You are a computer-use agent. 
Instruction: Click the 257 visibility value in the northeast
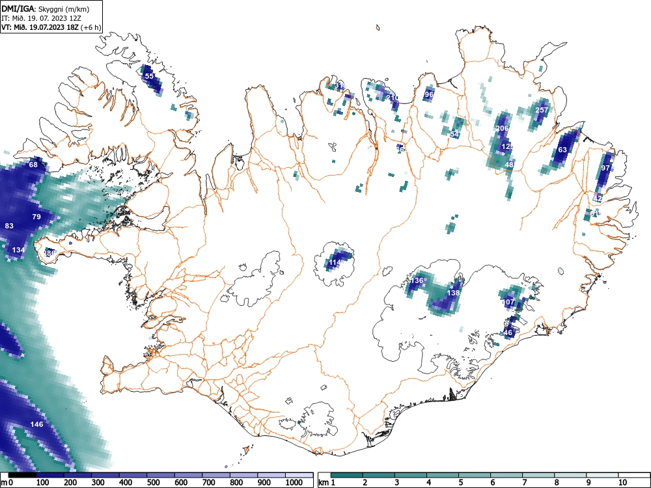(542, 110)
